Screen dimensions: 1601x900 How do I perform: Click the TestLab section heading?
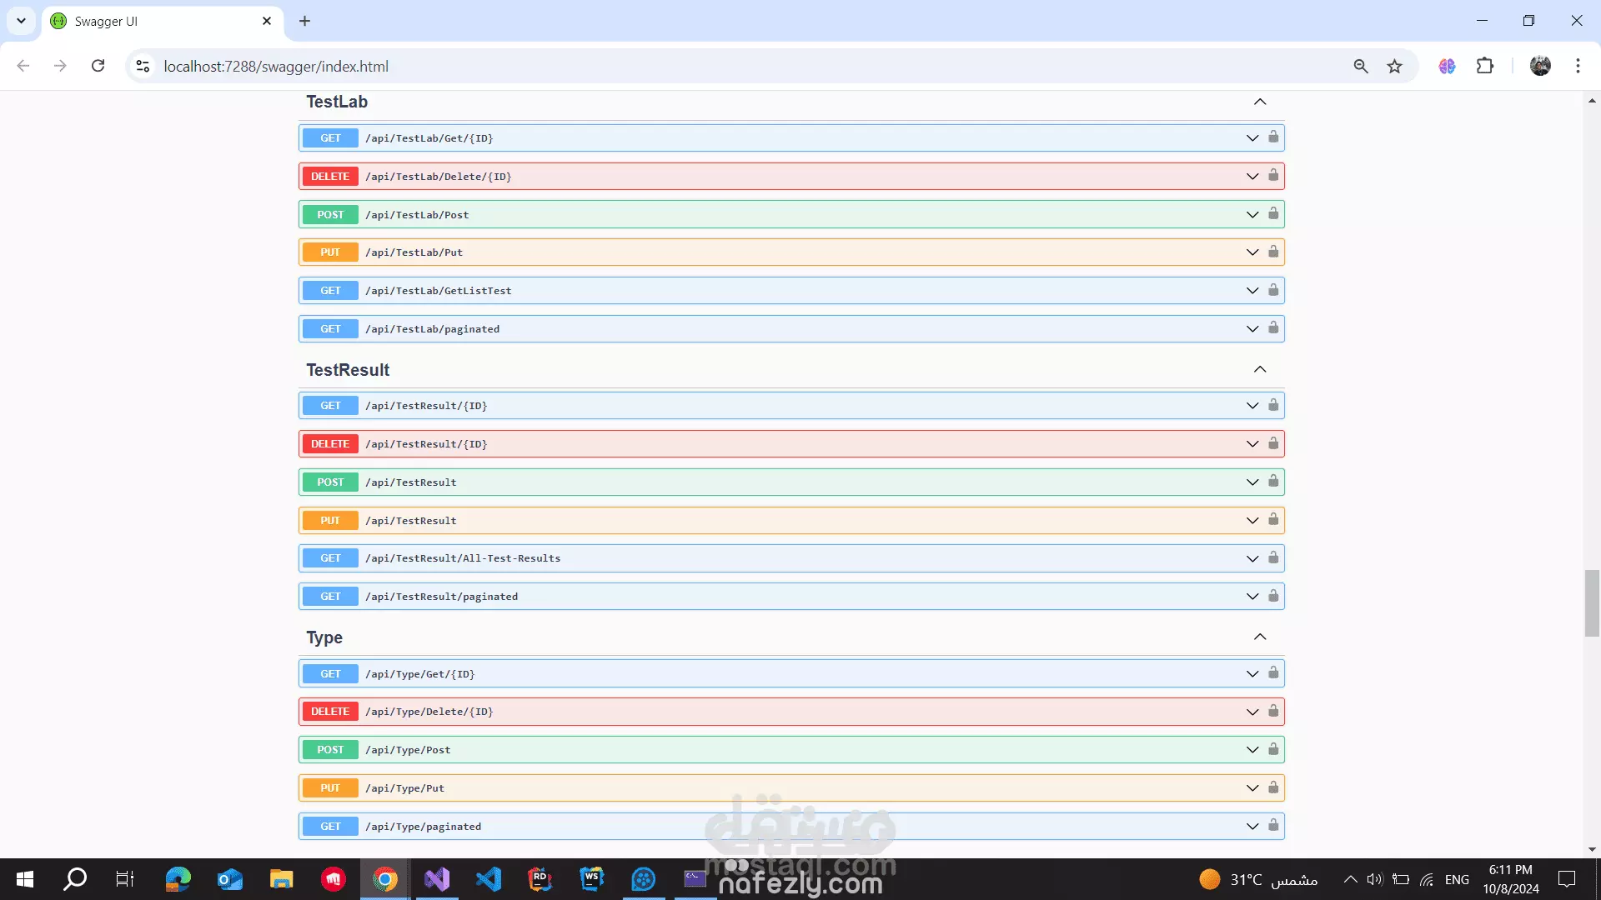tap(337, 102)
